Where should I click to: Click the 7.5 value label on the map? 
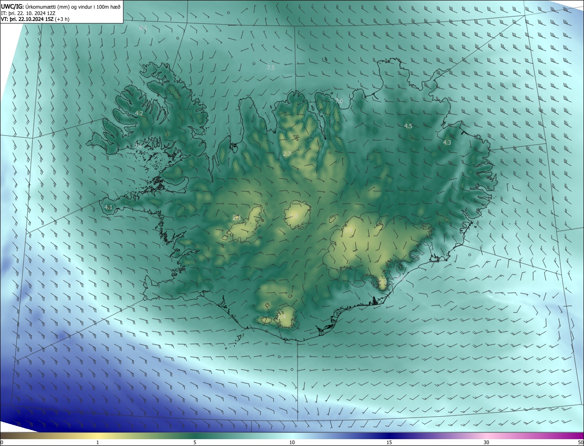(x=271, y=67)
